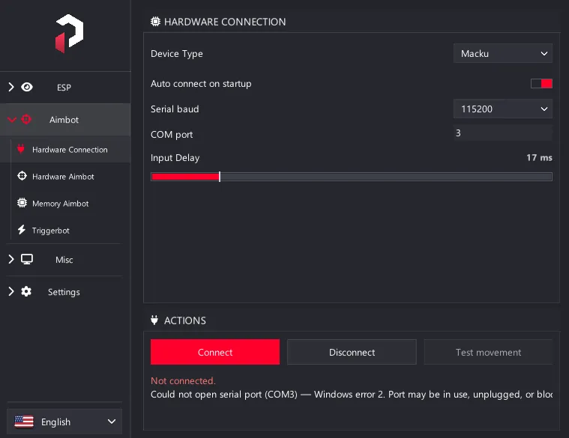Open the Hardware Aimbot page

click(x=63, y=177)
